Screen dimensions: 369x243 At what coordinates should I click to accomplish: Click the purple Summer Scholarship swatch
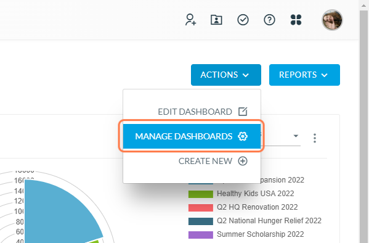(201, 235)
